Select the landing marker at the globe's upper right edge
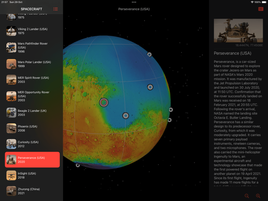This screenshot has height=201, width=268. [149, 54]
